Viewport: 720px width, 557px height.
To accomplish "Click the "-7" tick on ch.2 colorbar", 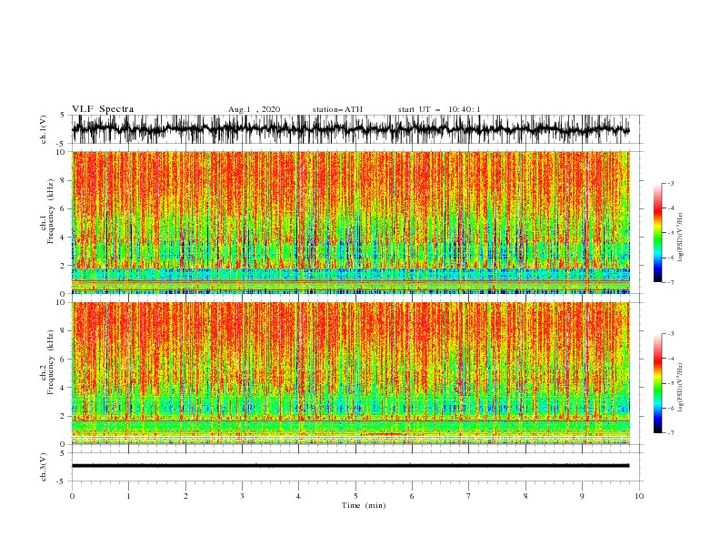I will point(671,433).
